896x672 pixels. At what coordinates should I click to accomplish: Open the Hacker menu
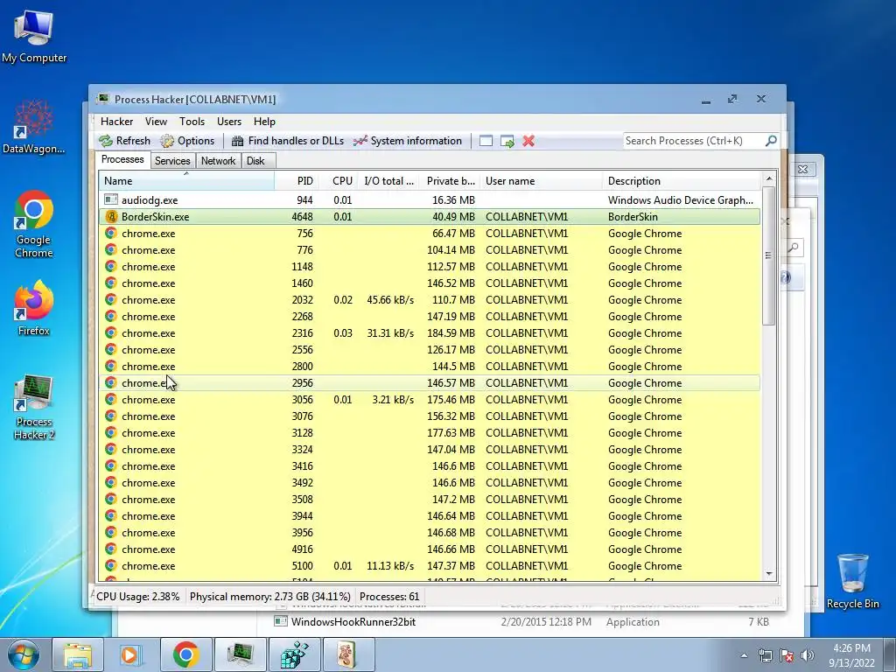pyautogui.click(x=116, y=121)
